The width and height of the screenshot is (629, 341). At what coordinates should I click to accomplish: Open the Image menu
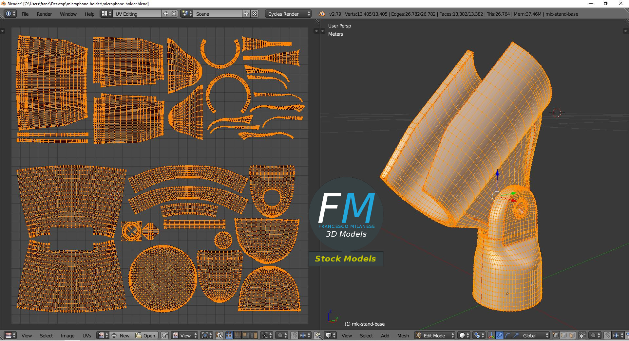[67, 336]
